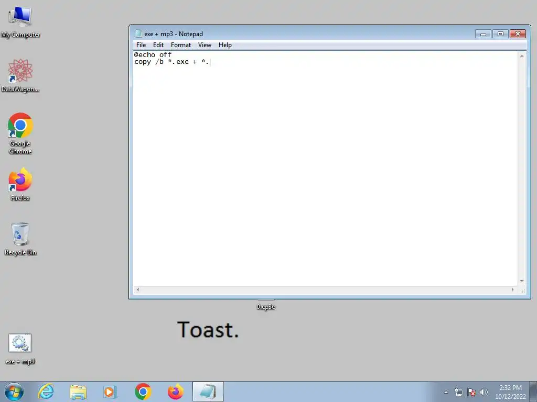Click the '@echo off' line in Notepad

point(153,54)
